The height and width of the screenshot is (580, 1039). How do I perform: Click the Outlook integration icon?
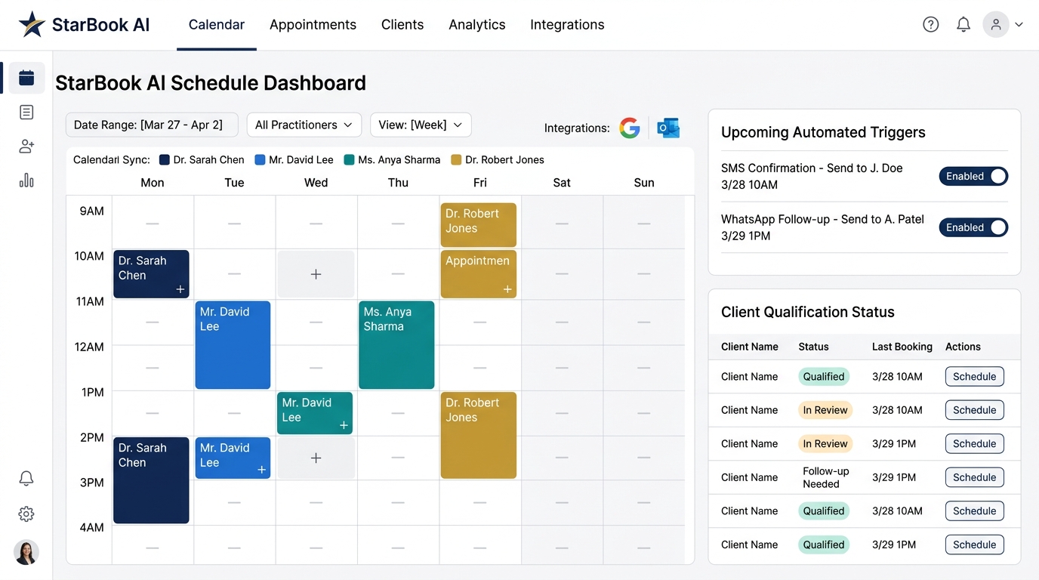click(668, 128)
